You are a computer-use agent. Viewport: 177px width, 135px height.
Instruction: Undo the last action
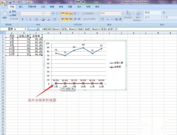(x=14, y=2)
